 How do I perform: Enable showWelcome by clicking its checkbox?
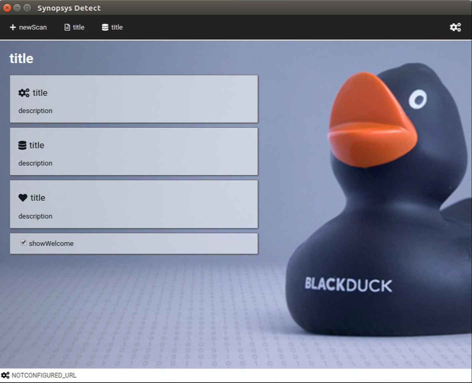[x=23, y=243]
